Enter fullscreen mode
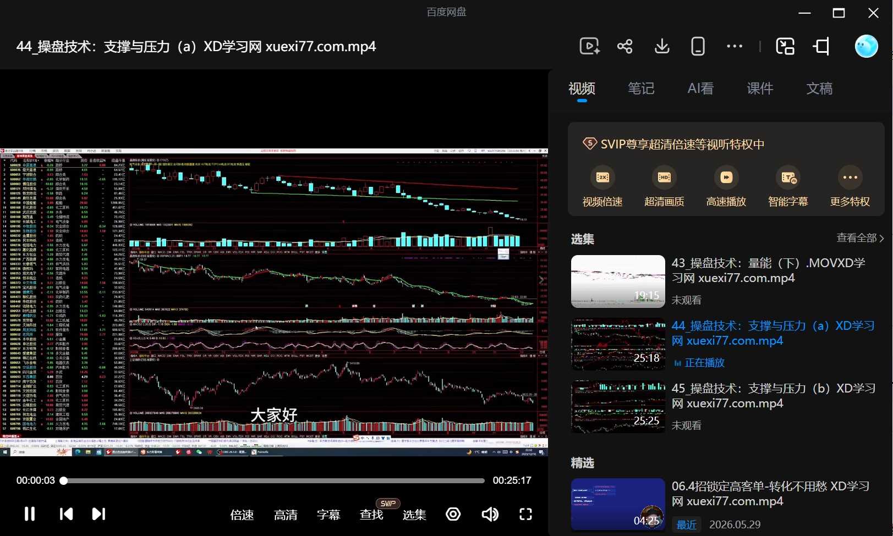Screen dimensions: 893x536 click(x=526, y=514)
